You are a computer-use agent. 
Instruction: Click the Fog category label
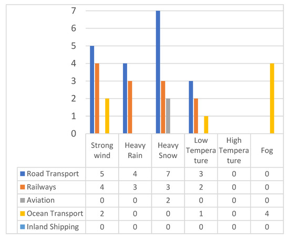[x=267, y=151]
